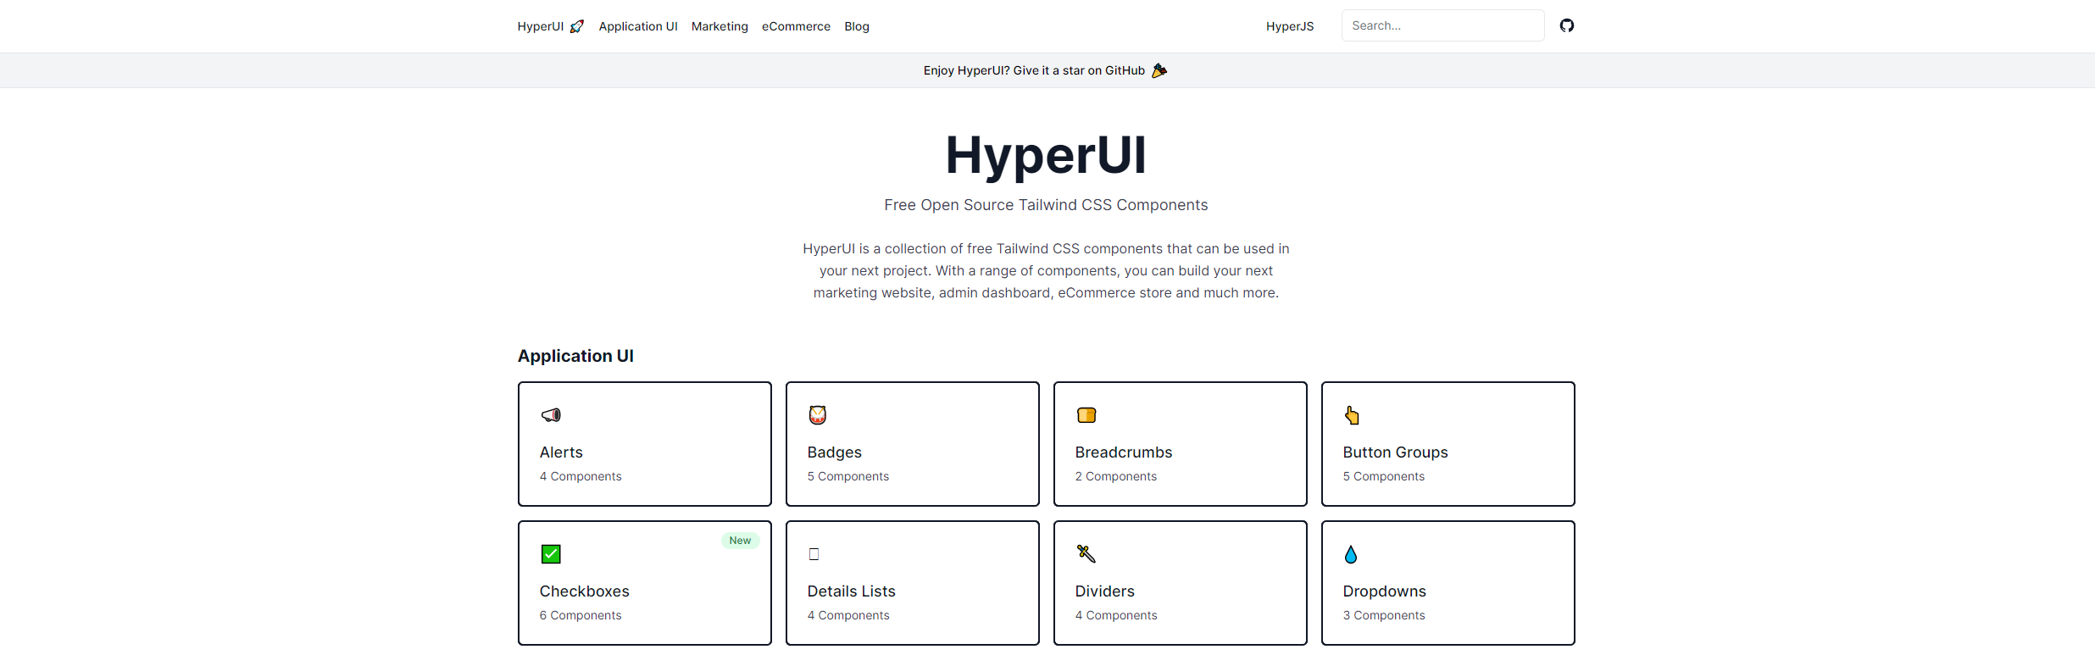2095x655 pixels.
Task: Click the bread icon on Breadcrumbs card
Action: 1086,415
